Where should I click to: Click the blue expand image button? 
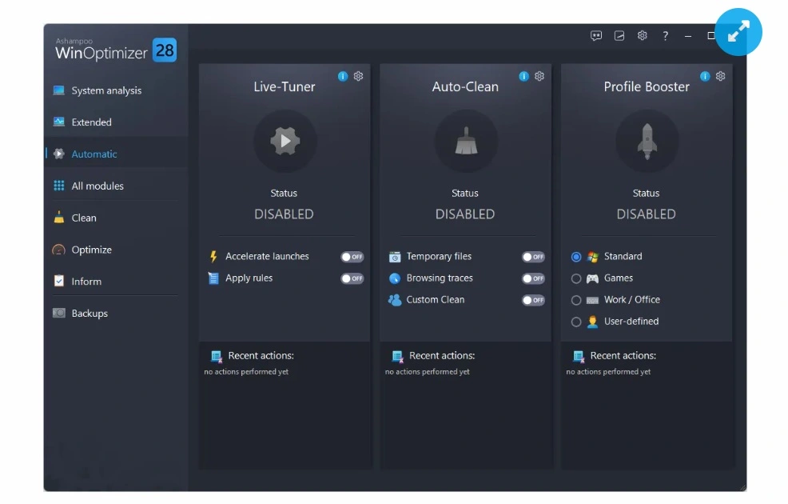(x=738, y=32)
